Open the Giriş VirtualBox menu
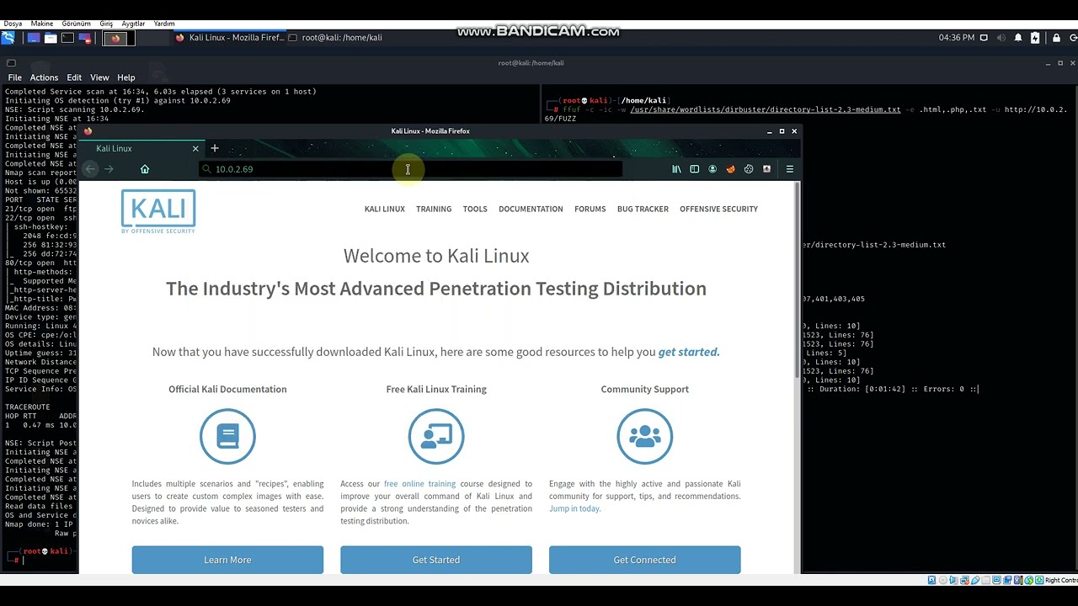 coord(106,24)
